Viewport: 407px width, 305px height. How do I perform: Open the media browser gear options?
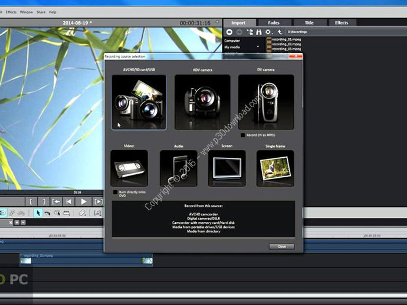click(x=268, y=32)
